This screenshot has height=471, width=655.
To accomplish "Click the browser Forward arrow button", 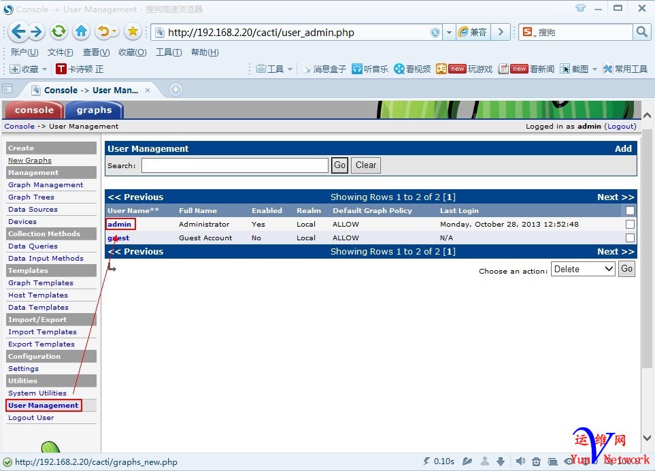I will (37, 32).
